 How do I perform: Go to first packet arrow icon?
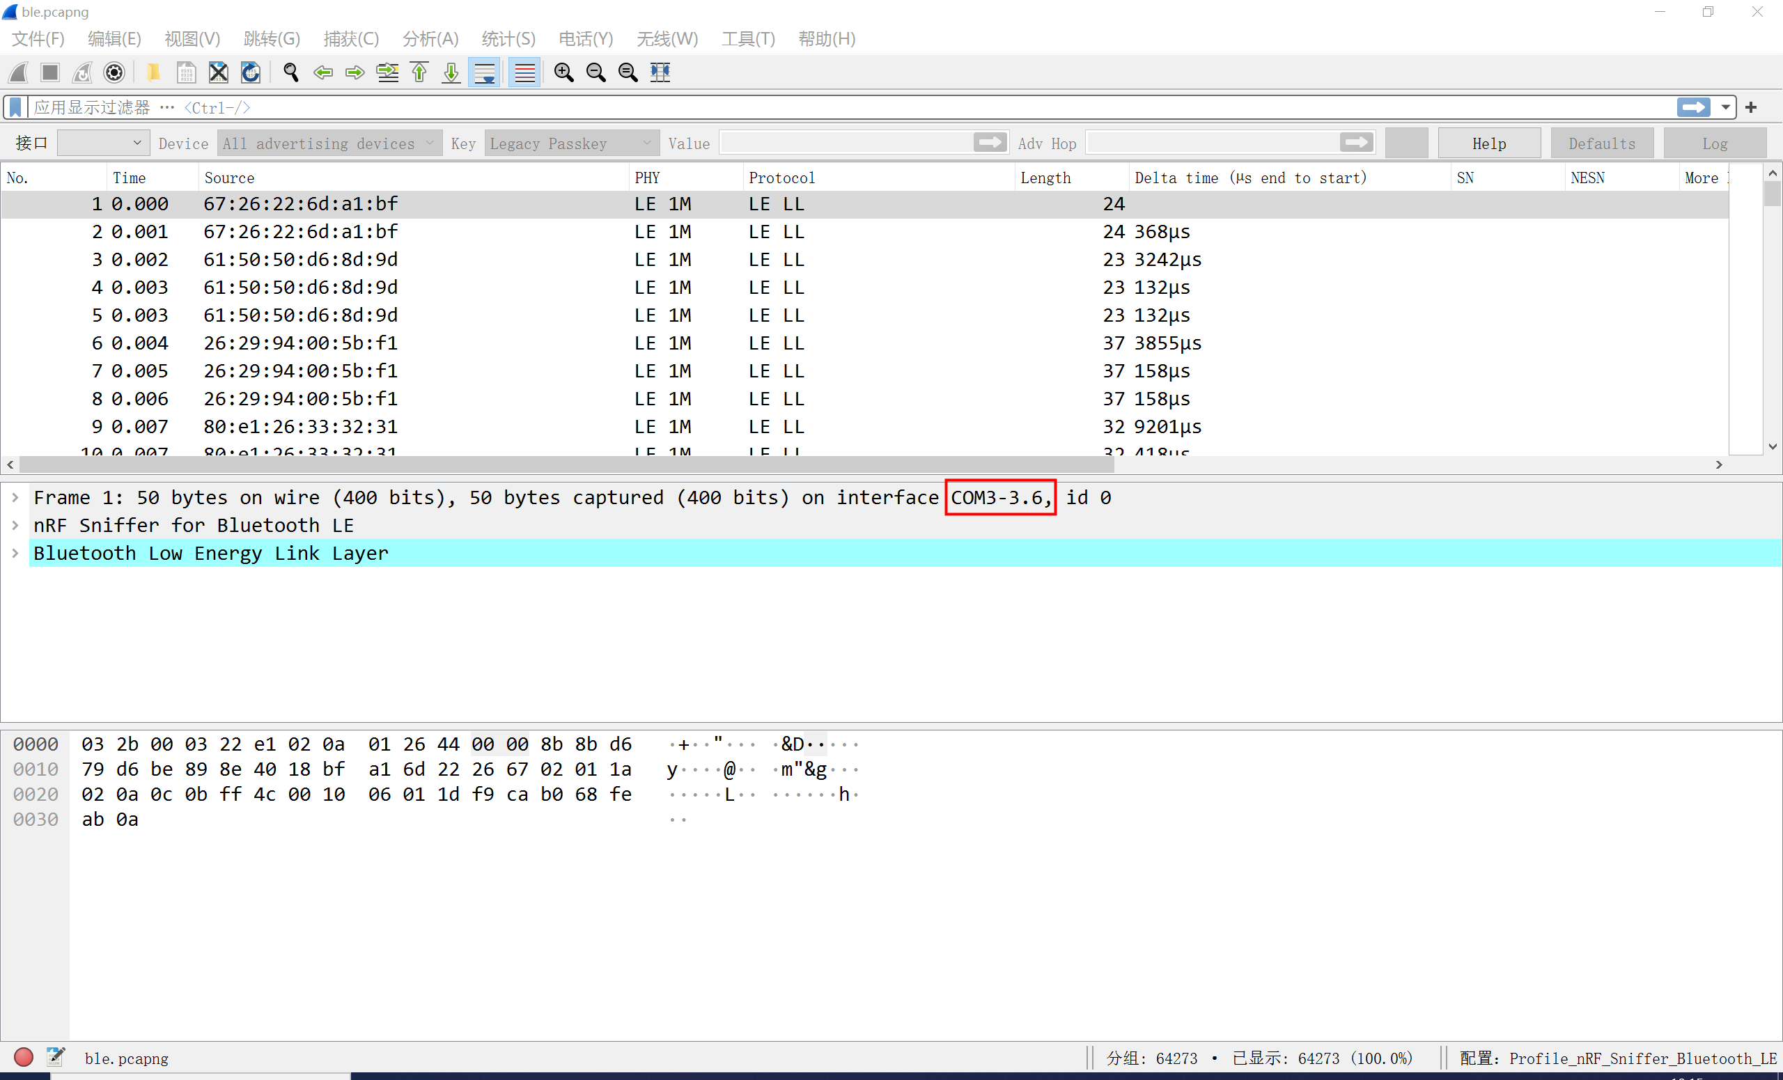click(420, 72)
